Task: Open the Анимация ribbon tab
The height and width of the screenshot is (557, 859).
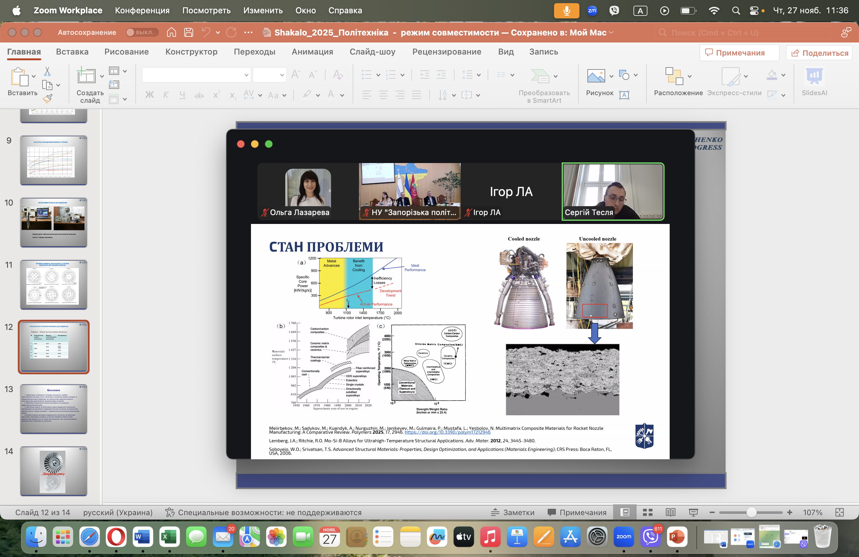Action: click(x=312, y=52)
